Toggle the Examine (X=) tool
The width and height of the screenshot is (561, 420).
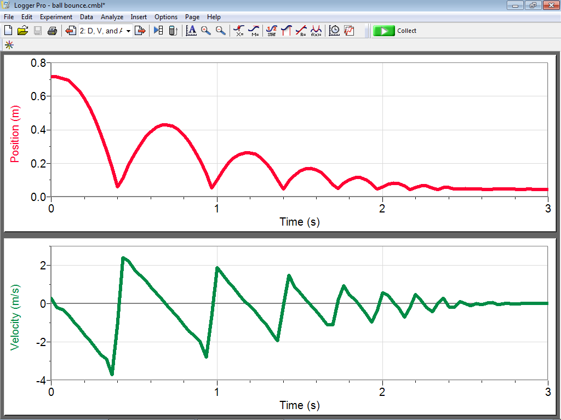coord(239,31)
